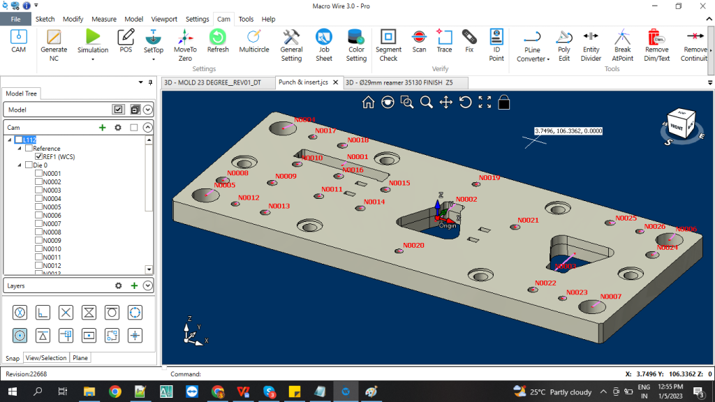
Task: Collapse the L112 tree node
Action: point(10,140)
